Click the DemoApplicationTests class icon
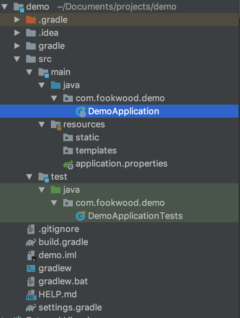The image size is (240, 318). [x=81, y=216]
